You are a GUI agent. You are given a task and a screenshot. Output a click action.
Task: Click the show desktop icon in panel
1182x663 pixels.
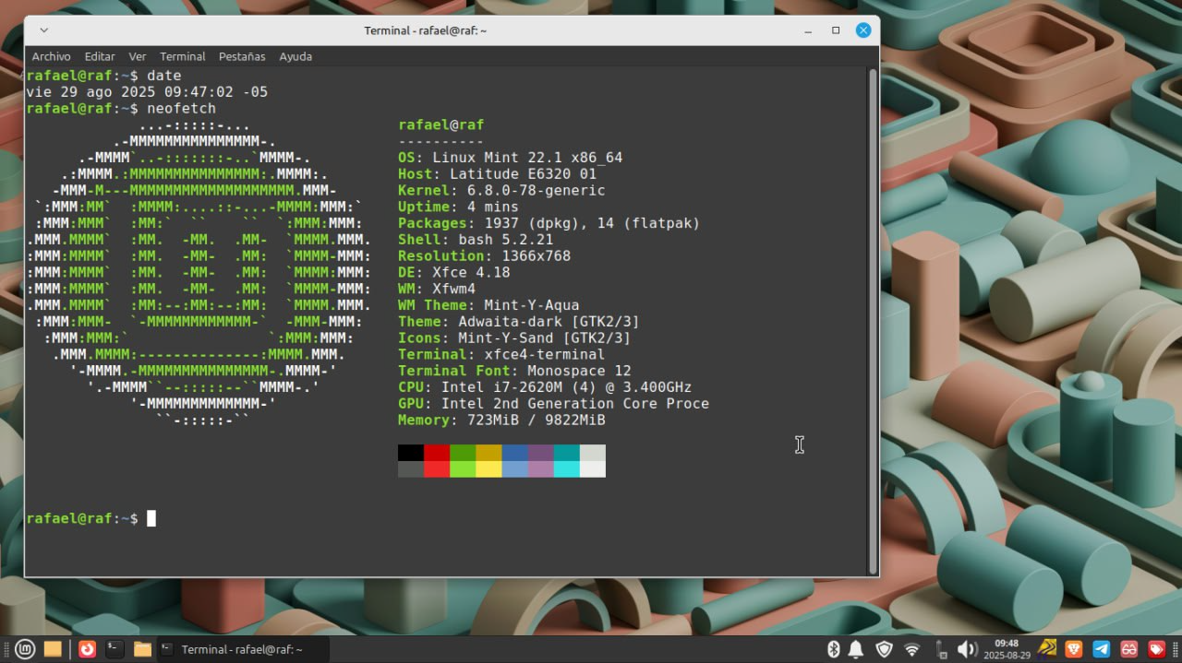53,649
